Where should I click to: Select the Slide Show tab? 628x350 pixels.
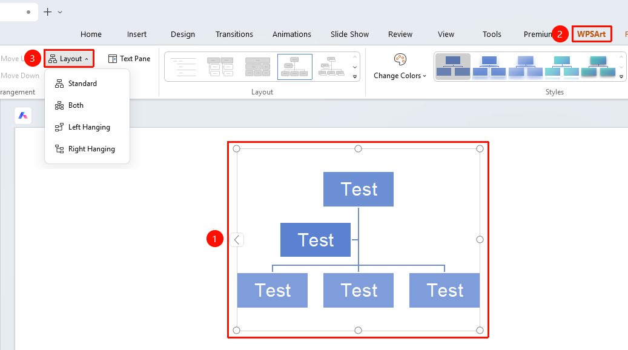click(x=349, y=35)
